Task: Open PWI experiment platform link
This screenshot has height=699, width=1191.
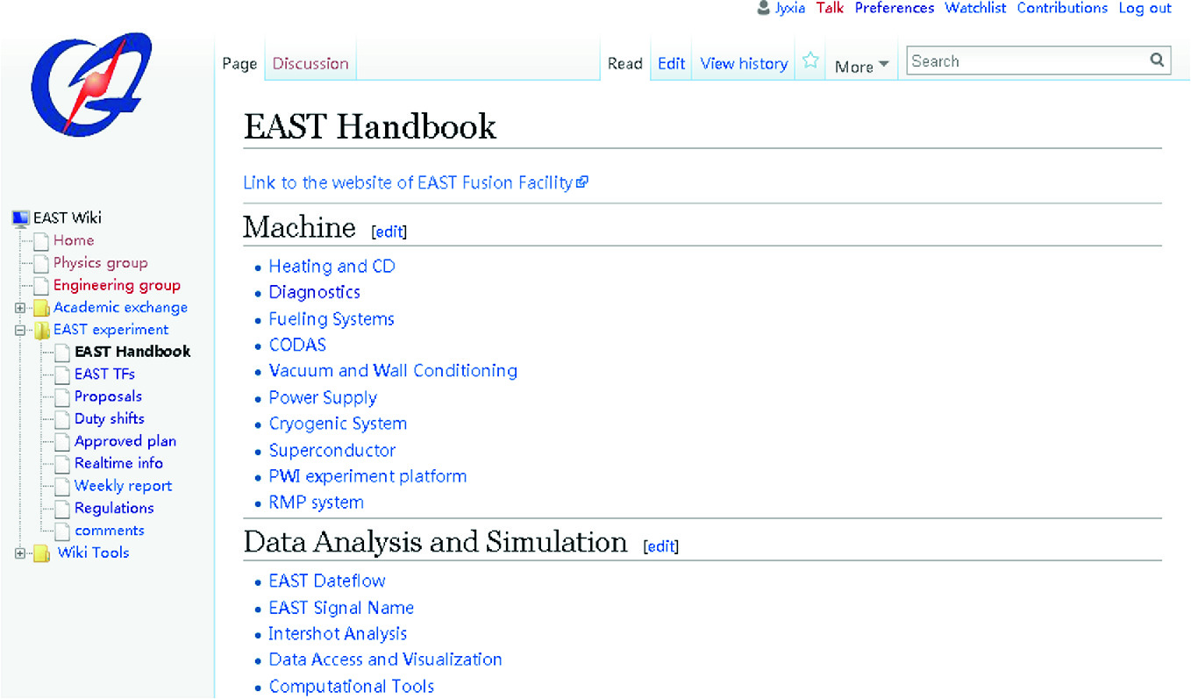Action: click(x=367, y=476)
